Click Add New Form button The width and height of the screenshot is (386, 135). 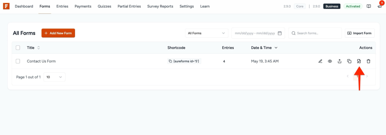(x=58, y=33)
